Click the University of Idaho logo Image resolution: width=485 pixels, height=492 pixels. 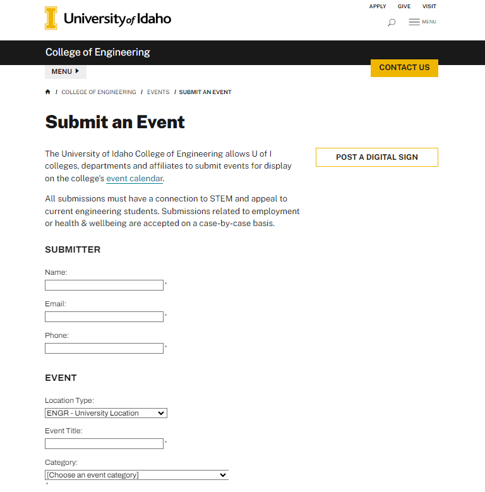click(108, 18)
